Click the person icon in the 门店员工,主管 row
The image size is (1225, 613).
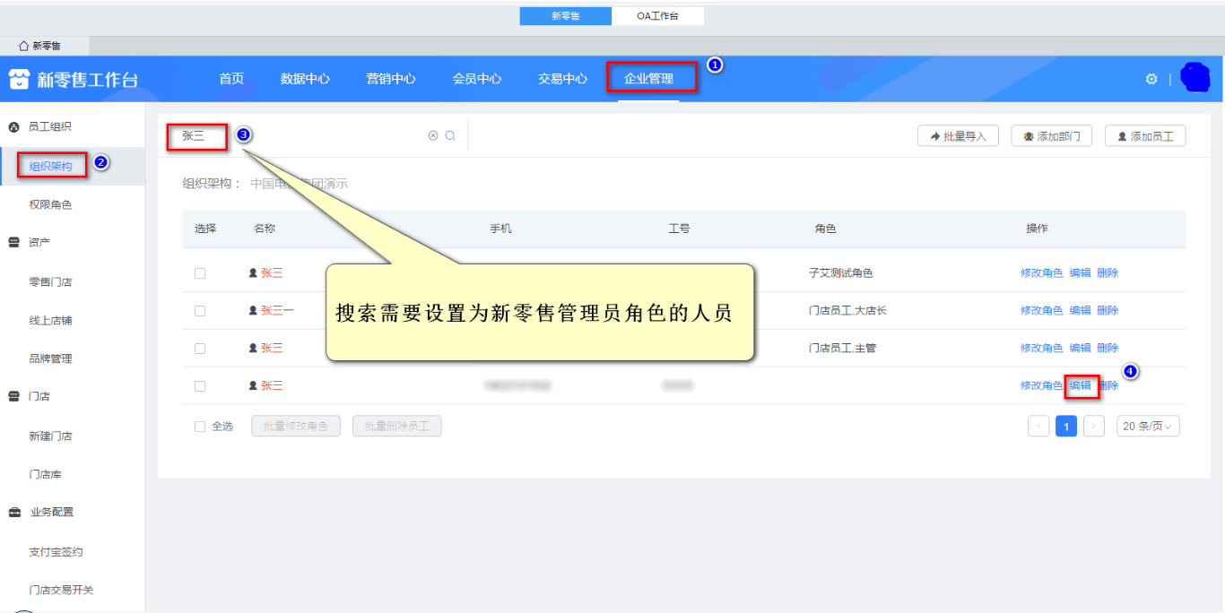(253, 349)
